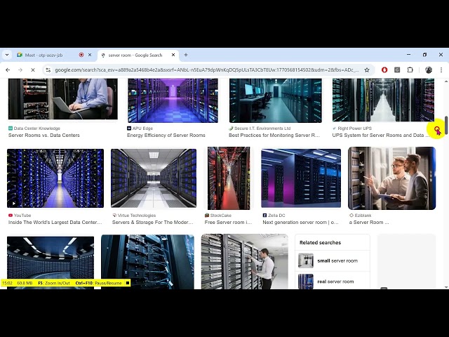This screenshot has width=449, height=337.
Task: Click the StockCake source label
Action: pyautogui.click(x=218, y=216)
